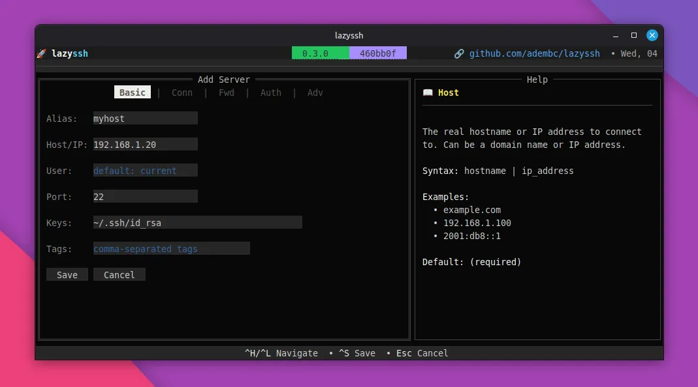This screenshot has height=387, width=698.
Task: Open the Adv tab
Action: (x=315, y=93)
